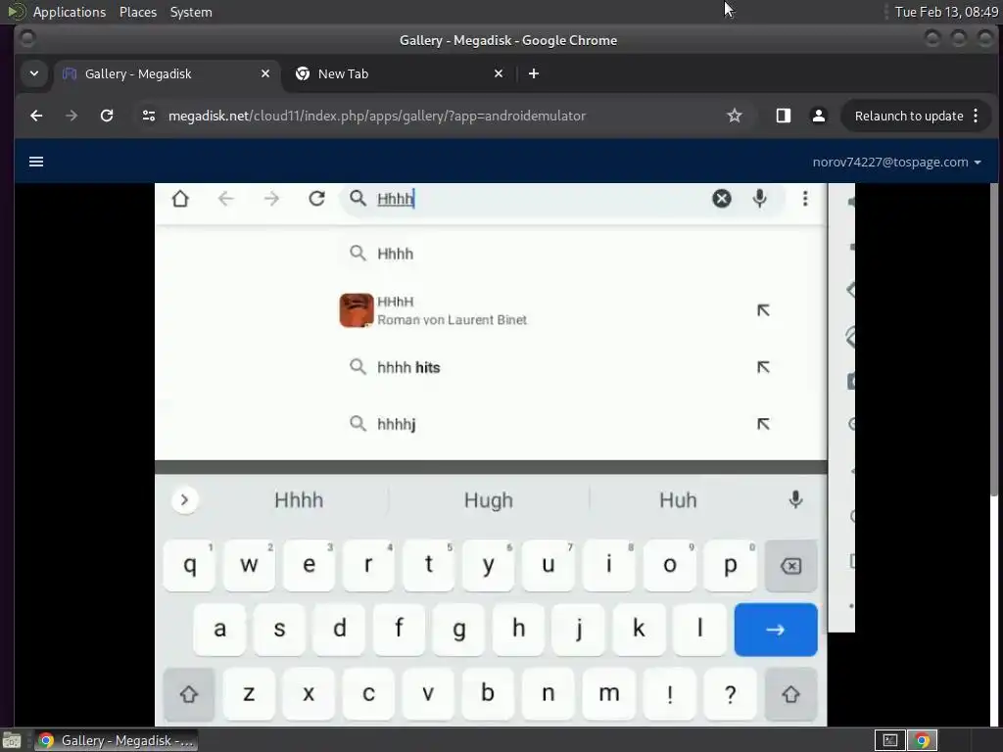Choose the Hugh keyboard suggestion
1003x752 pixels.
(x=489, y=500)
